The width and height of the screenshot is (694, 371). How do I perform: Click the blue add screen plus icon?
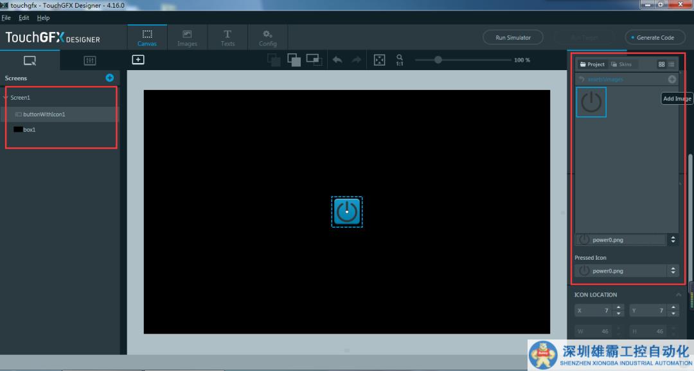pos(109,78)
